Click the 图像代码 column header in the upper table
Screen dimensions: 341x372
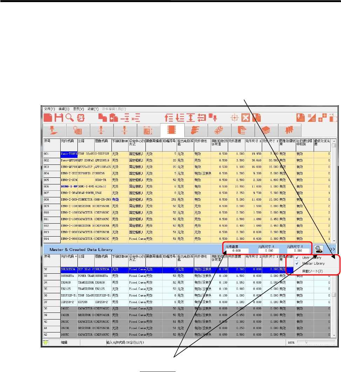103,145
